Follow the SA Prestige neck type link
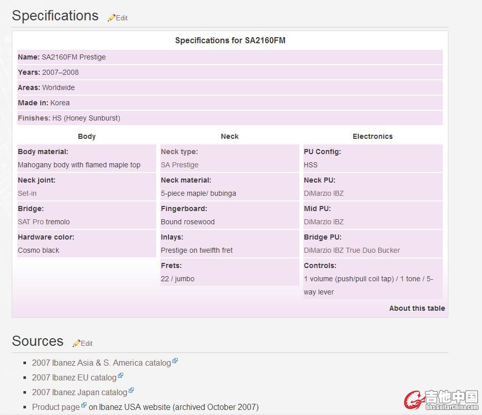This screenshot has width=482, height=415. pos(180,165)
